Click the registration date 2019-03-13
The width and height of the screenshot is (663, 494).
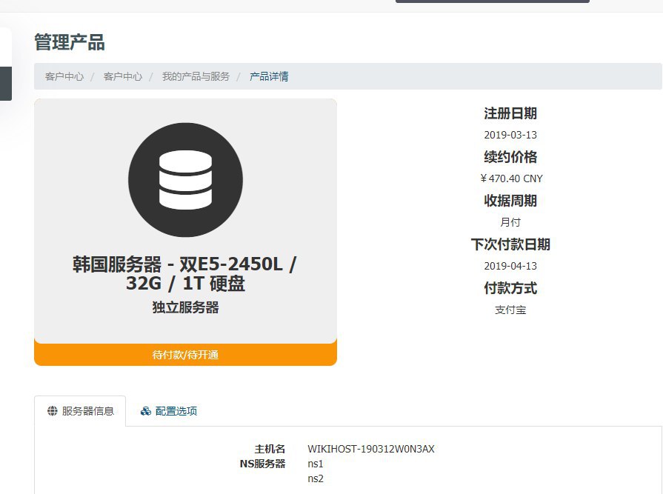click(510, 135)
